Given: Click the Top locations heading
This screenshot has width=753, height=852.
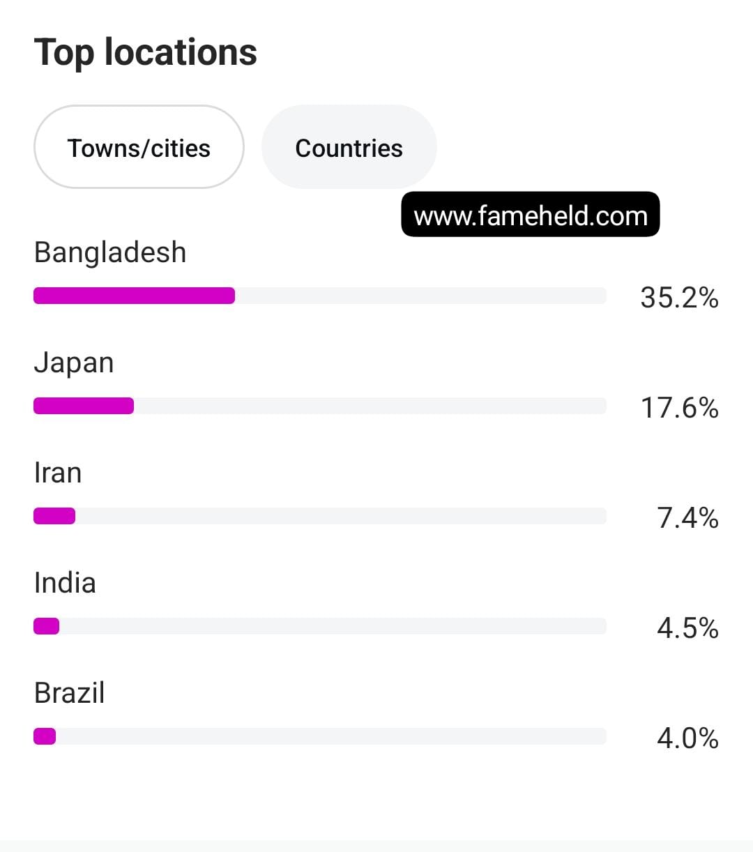Looking at the screenshot, I should [x=146, y=53].
